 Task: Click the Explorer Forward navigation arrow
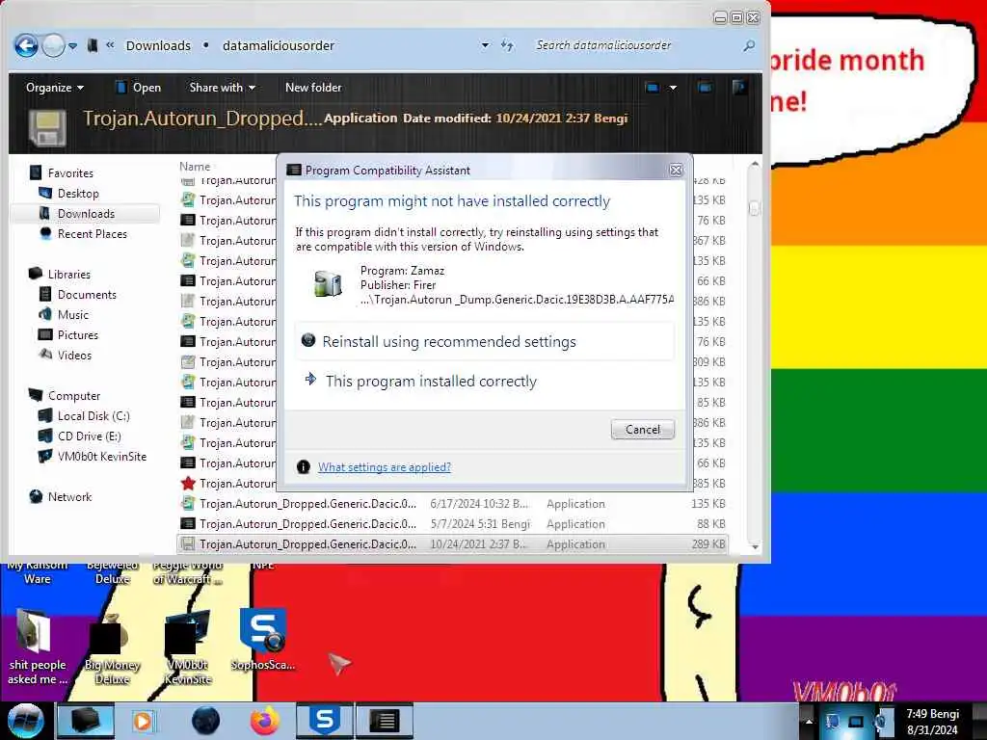point(54,45)
